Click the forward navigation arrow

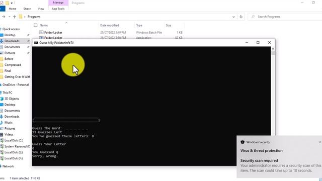point(4,17)
